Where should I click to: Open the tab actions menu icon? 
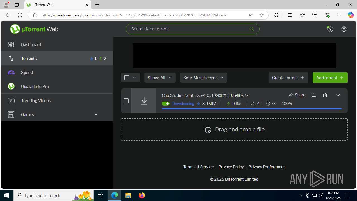point(17,5)
